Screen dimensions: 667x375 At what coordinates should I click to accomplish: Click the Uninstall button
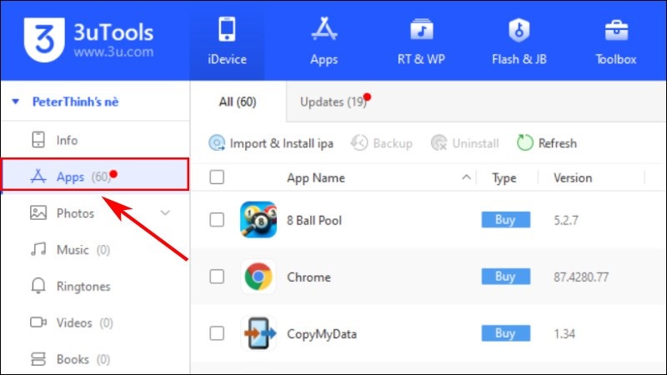pyautogui.click(x=464, y=143)
